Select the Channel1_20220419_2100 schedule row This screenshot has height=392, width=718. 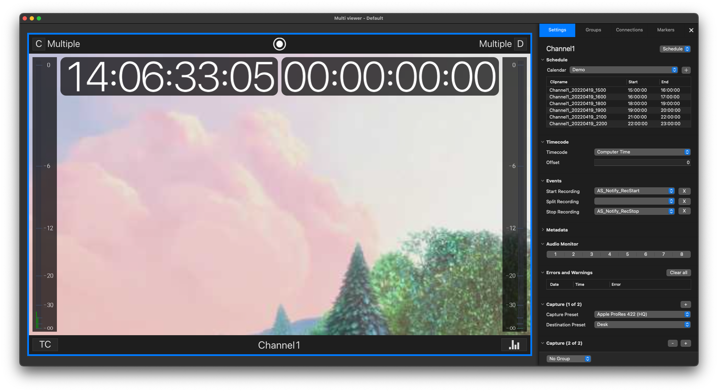pos(618,117)
